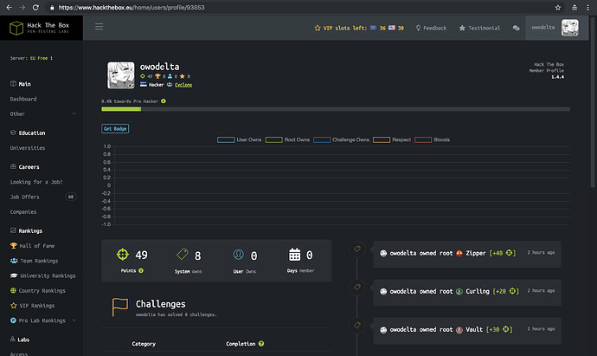597x356 pixels.
Task: Open the Cyclone team link
Action: point(183,85)
